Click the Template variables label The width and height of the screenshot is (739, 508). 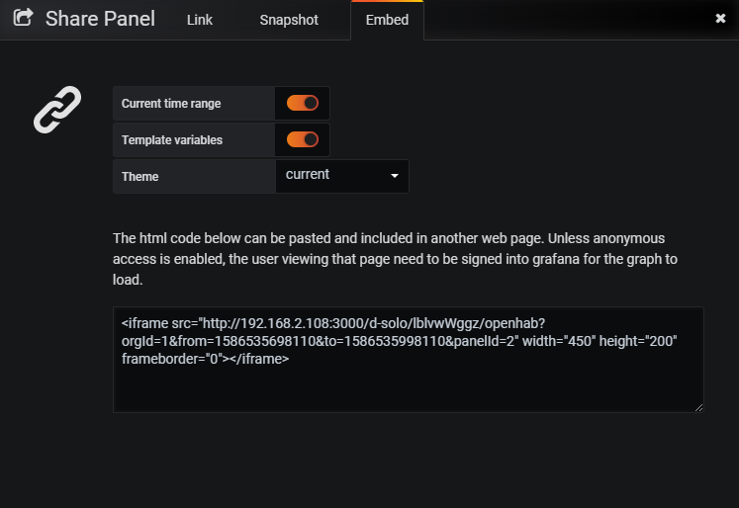pyautogui.click(x=172, y=140)
